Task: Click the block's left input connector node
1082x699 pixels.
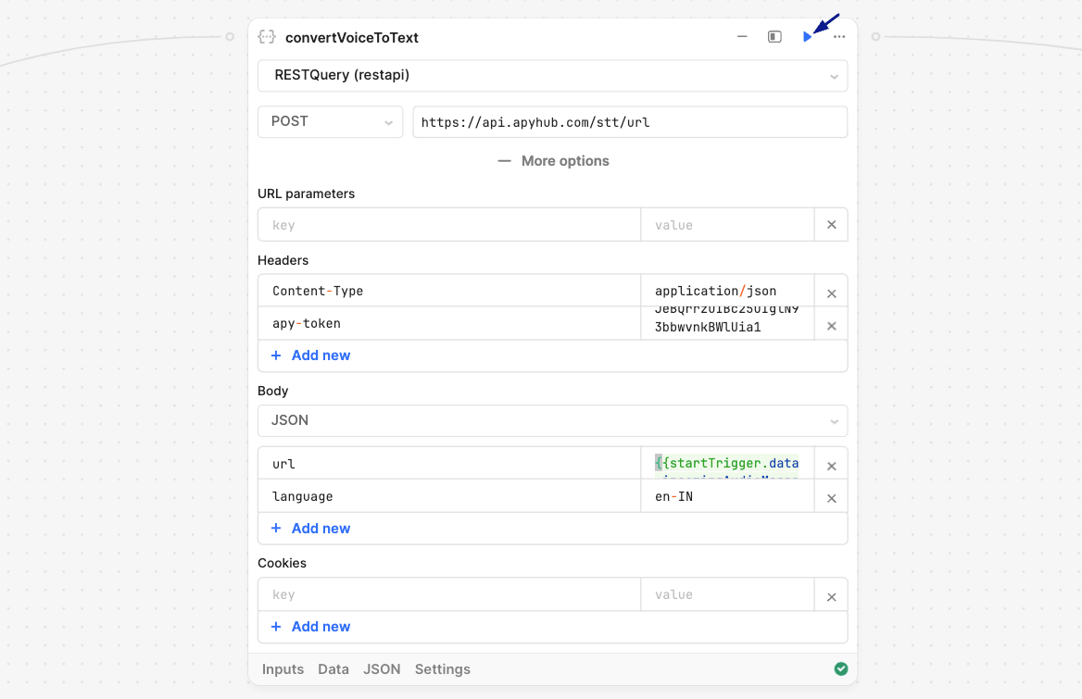Action: point(230,36)
